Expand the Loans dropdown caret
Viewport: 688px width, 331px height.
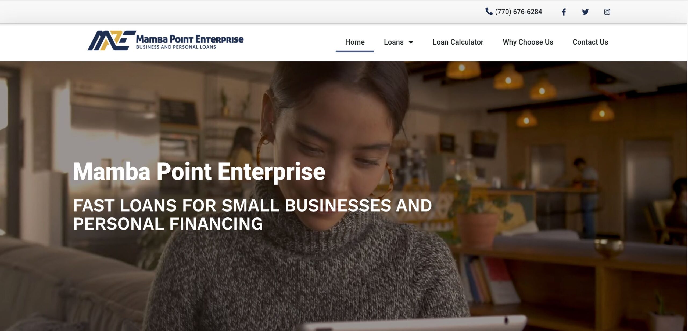411,42
